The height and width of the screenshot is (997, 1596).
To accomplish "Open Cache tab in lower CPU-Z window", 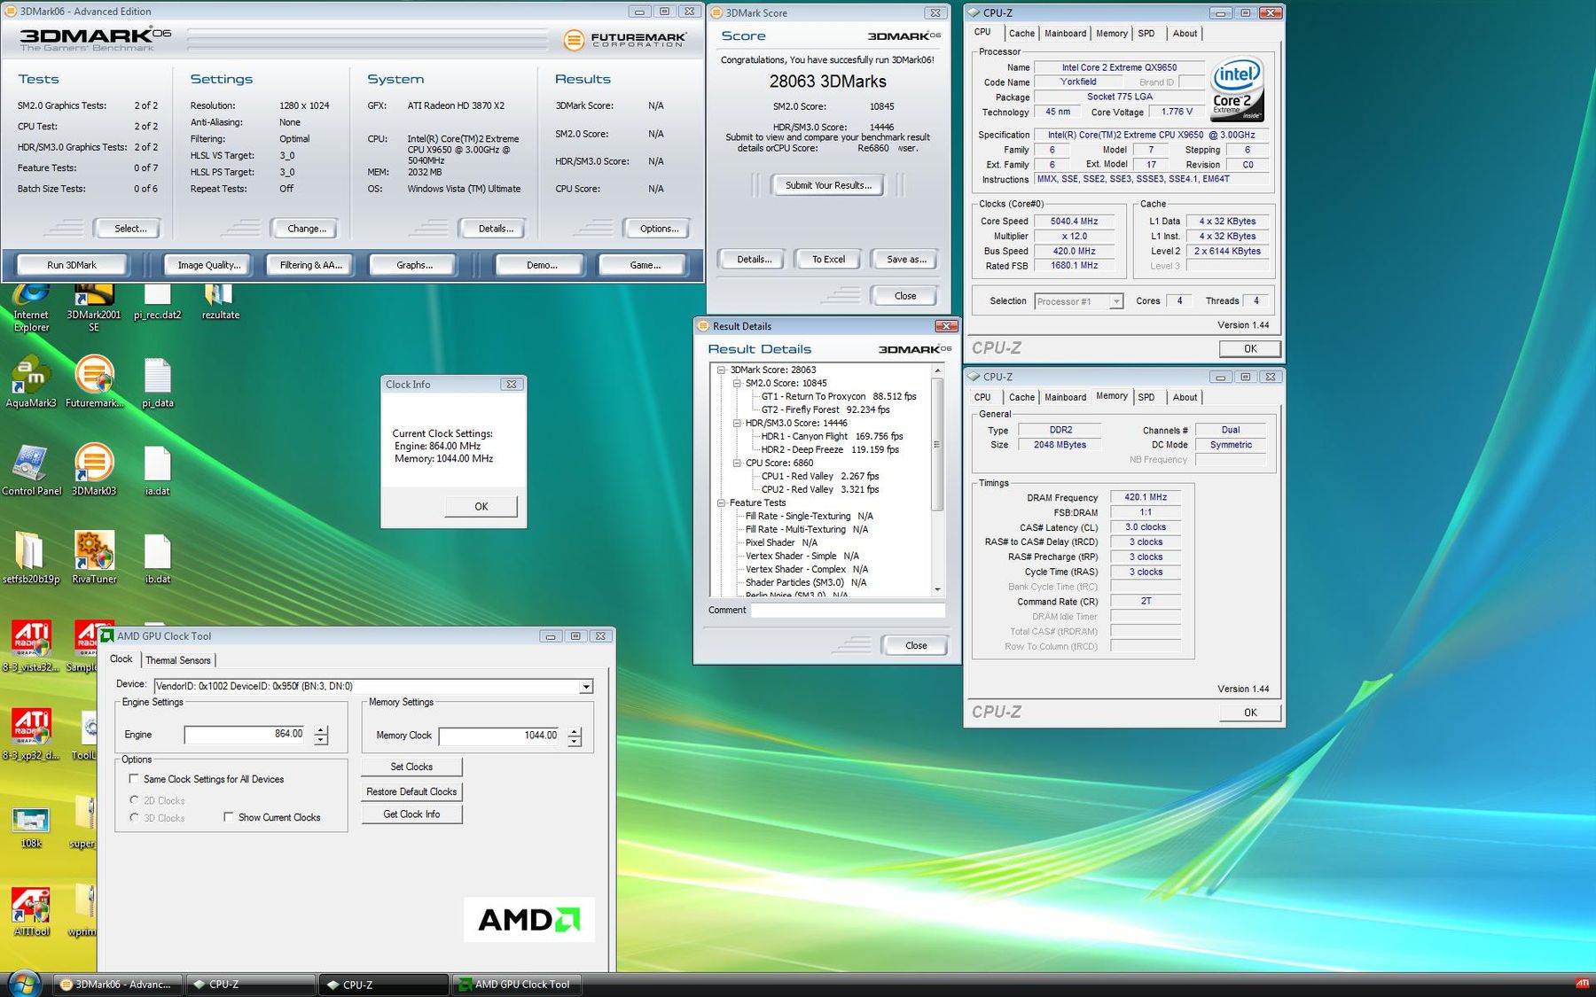I will pyautogui.click(x=1021, y=397).
